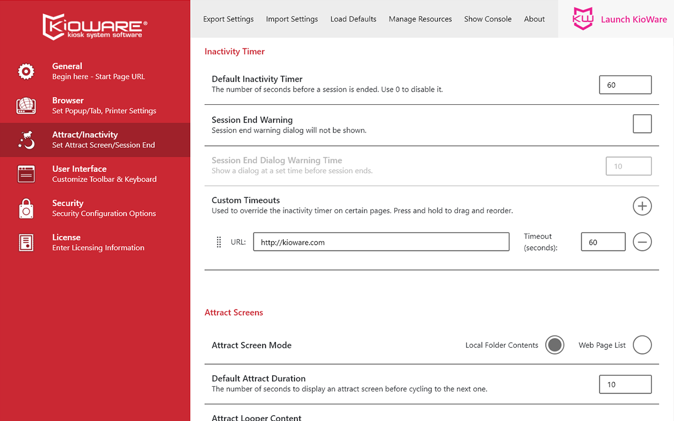
Task: Click the custom timeout URL text field
Action: [x=381, y=242]
